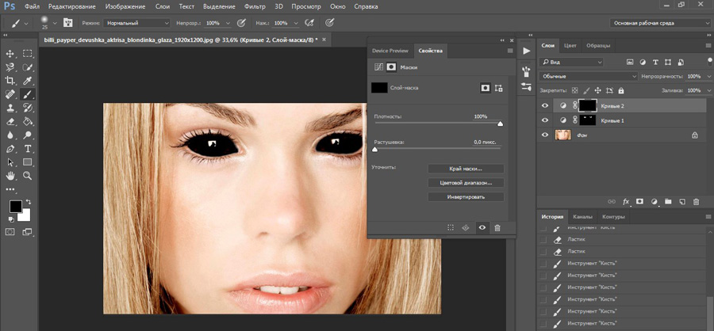Hide the Кривые 2 layer
The height and width of the screenshot is (331, 714).
click(544, 105)
